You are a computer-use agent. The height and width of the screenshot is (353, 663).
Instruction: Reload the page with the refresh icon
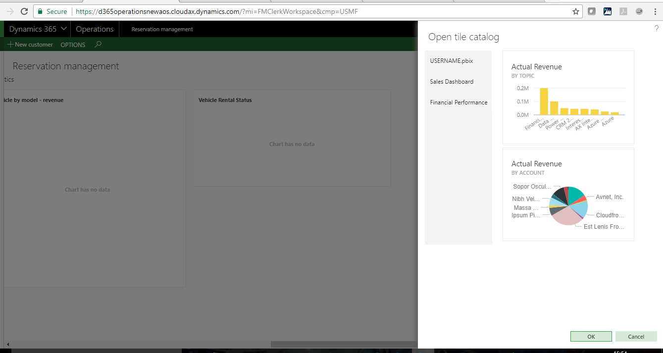click(x=24, y=11)
